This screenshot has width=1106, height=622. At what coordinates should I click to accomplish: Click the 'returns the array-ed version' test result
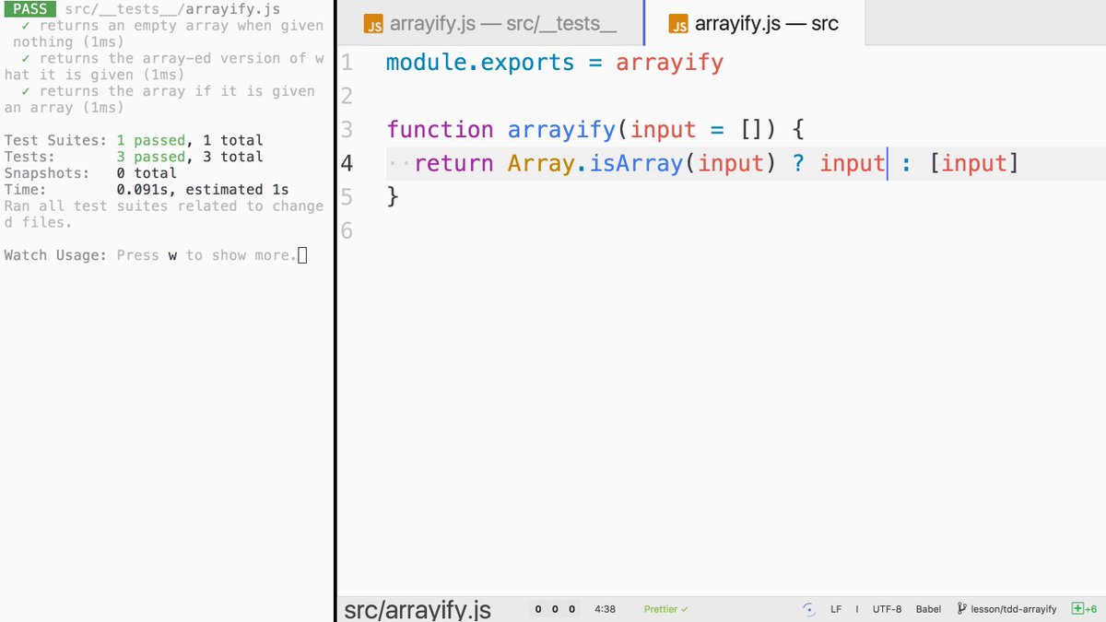[164, 66]
